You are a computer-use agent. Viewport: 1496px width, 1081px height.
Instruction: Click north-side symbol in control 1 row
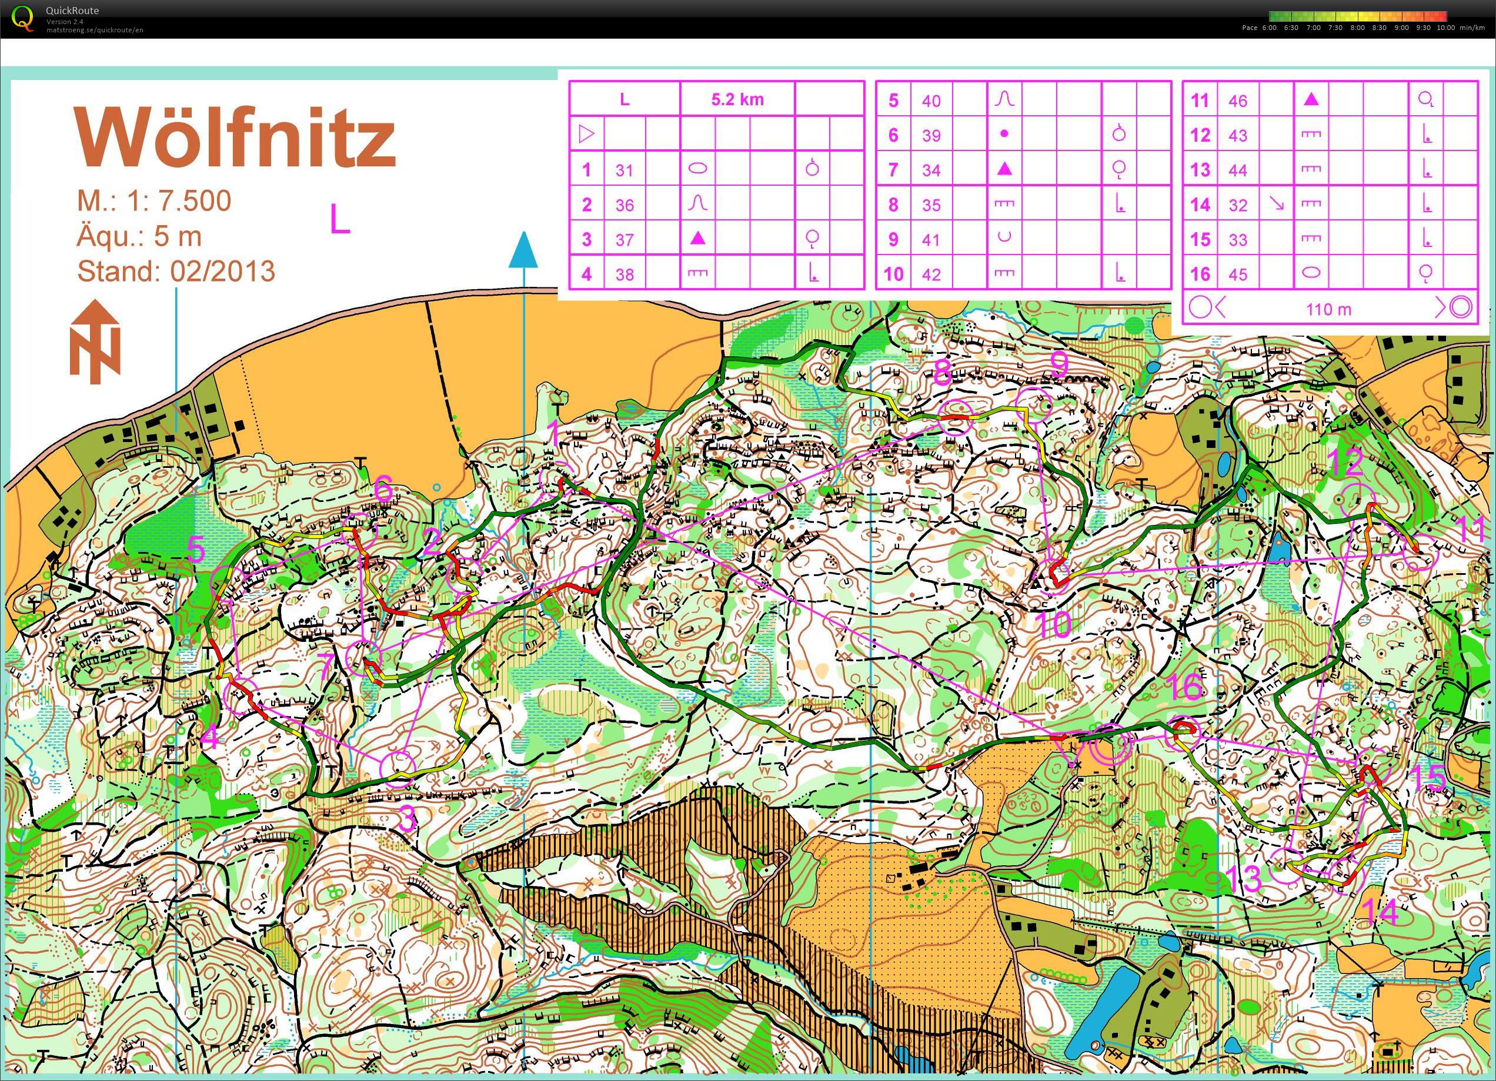[x=813, y=168]
